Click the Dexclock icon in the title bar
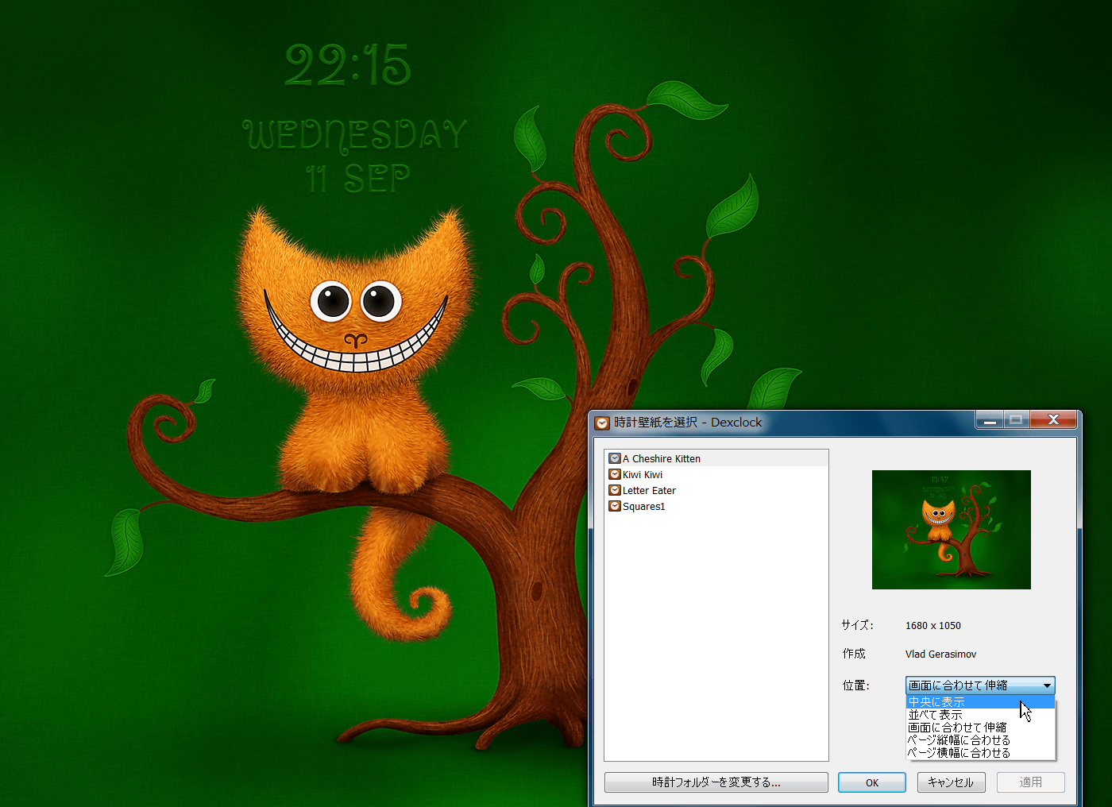The image size is (1112, 807). pyautogui.click(x=602, y=423)
